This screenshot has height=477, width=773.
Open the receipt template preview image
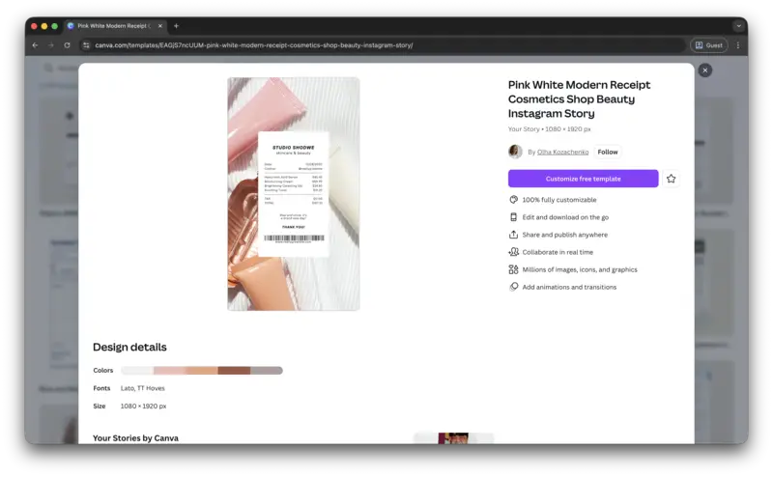294,194
